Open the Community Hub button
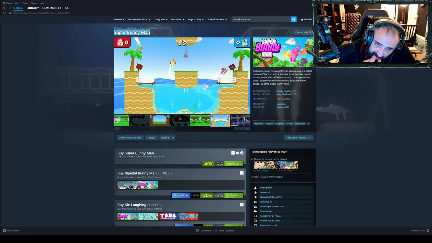432x243 pixels. 304,32
